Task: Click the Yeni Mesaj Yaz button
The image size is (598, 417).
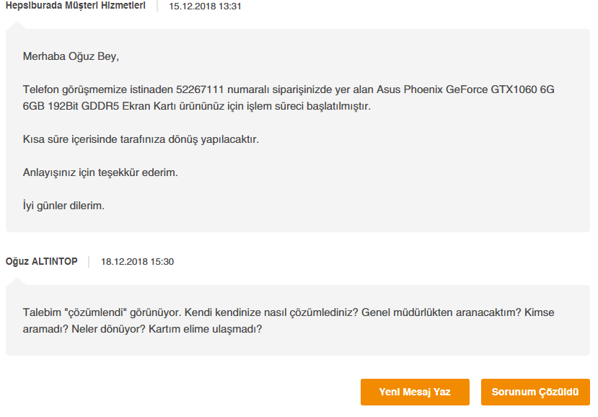Action: (415, 392)
